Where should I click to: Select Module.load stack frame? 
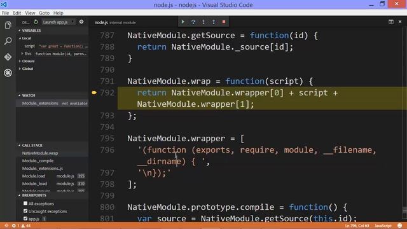point(52,176)
